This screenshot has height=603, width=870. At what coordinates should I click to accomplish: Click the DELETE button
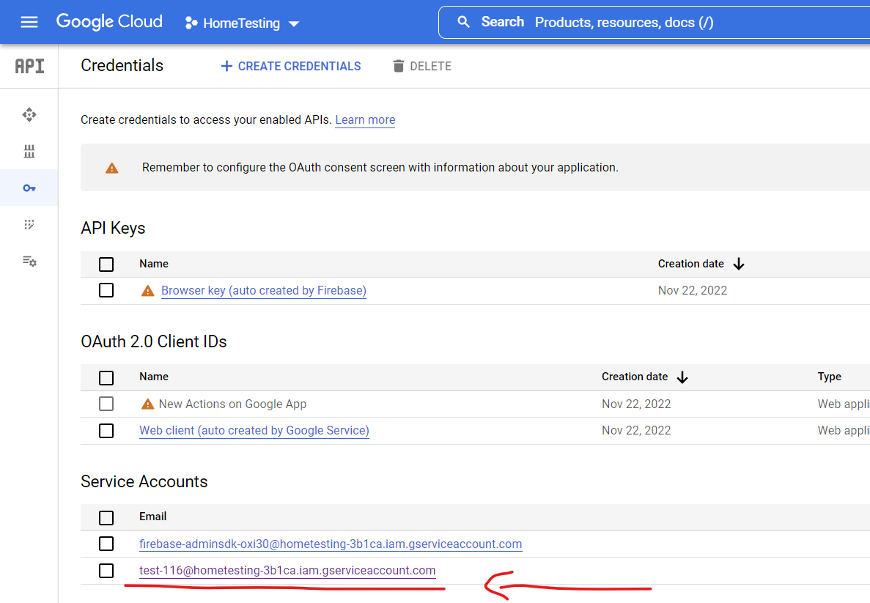click(422, 66)
